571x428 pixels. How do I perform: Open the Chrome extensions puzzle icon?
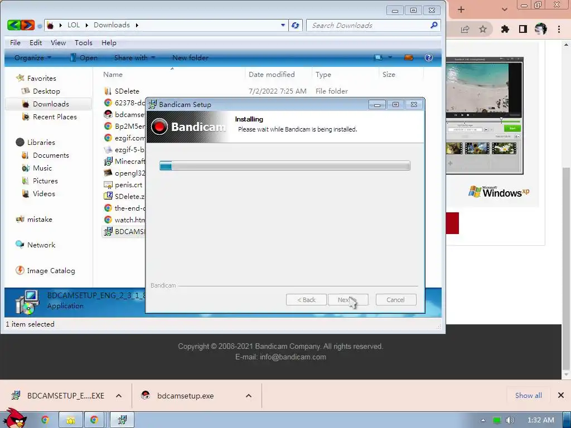(505, 29)
